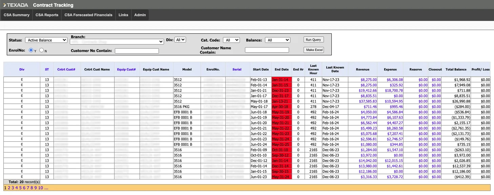Open the CSA Summary tab
The height and width of the screenshot is (195, 494).
(x=16, y=15)
